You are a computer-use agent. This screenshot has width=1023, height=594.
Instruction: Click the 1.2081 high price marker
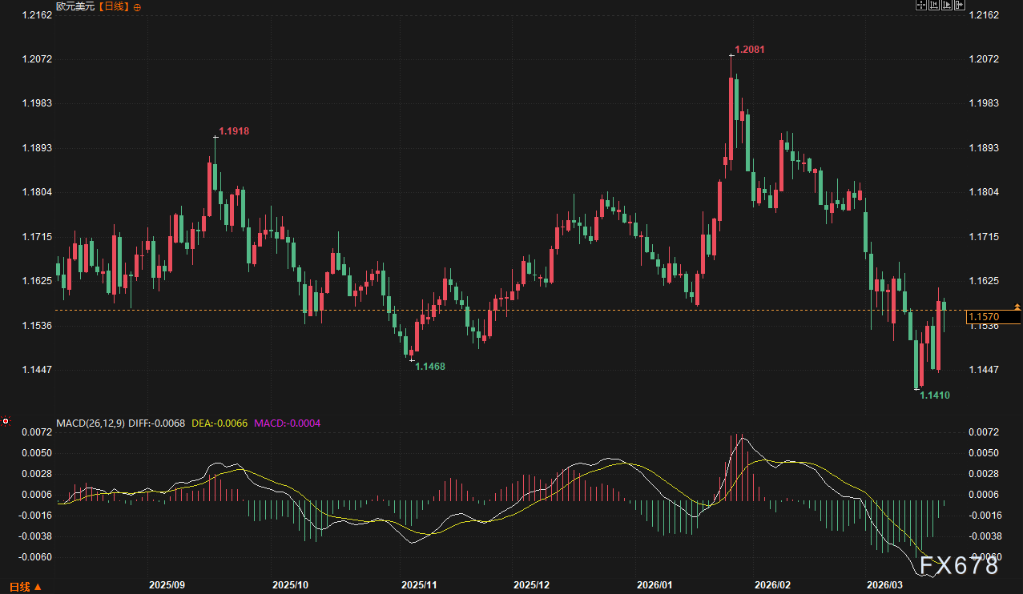pyautogui.click(x=750, y=49)
